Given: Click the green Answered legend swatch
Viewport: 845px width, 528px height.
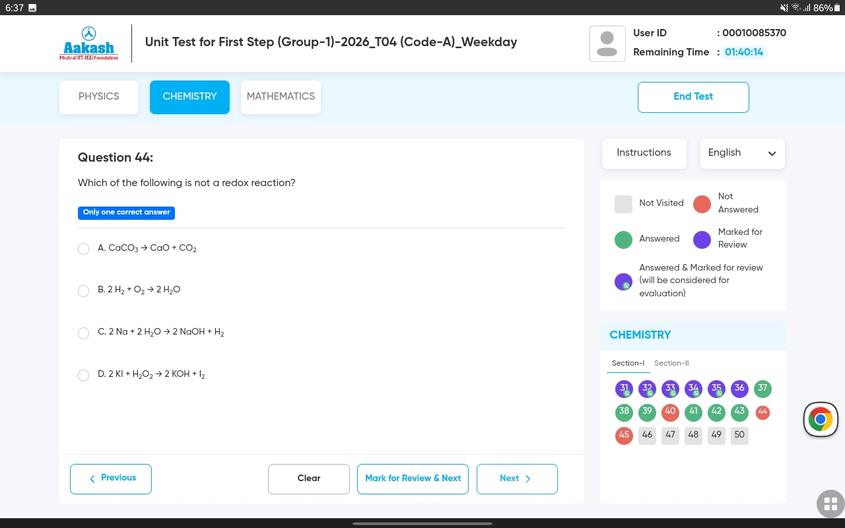Looking at the screenshot, I should pos(623,240).
